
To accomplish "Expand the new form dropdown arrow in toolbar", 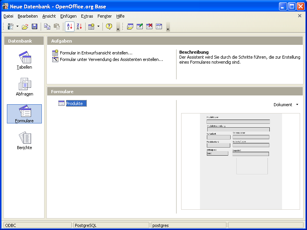I will tap(98, 26).
